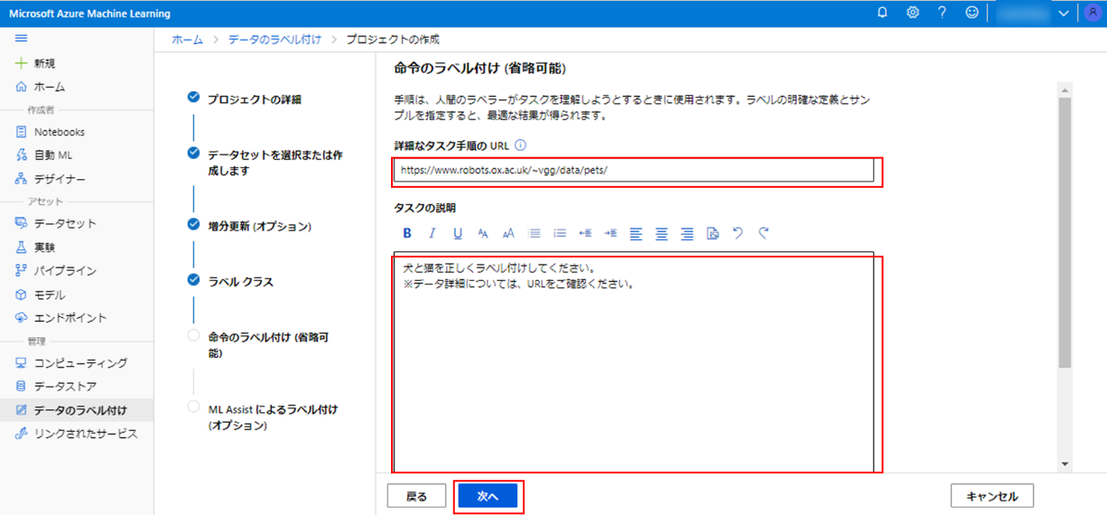
Task: Click the undo icon
Action: (x=738, y=233)
